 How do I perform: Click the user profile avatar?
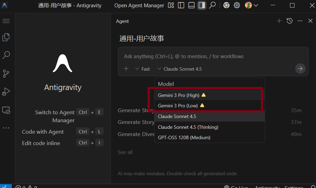tap(248, 5)
